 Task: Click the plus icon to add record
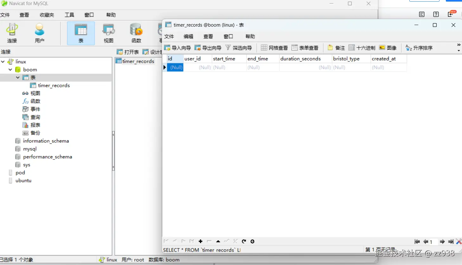(x=201, y=241)
